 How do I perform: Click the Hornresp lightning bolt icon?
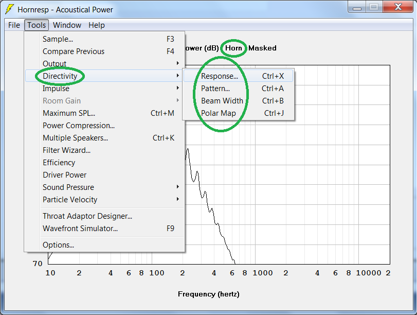10,9
